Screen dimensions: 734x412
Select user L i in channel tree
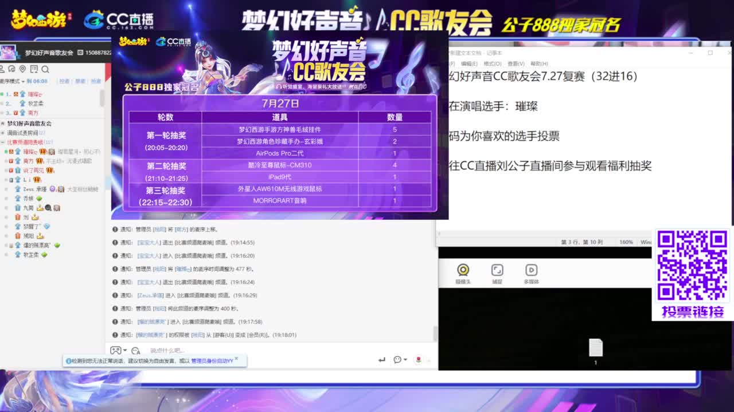point(27,180)
